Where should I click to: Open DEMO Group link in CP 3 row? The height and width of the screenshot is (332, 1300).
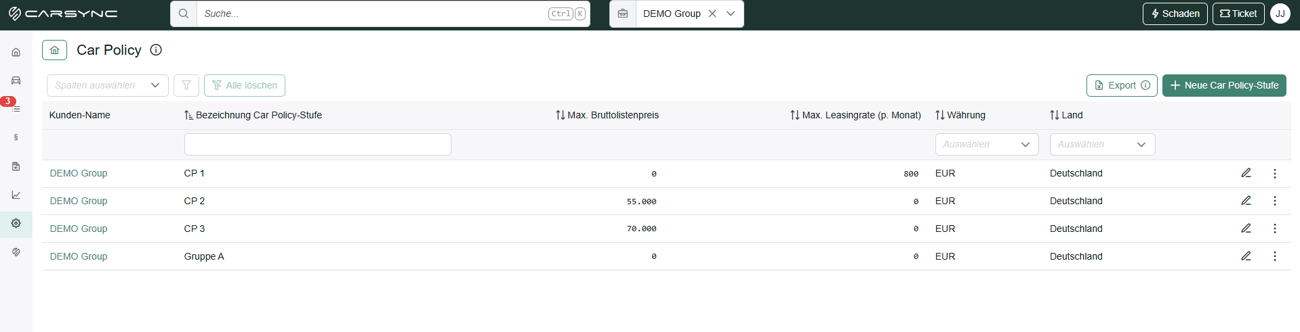tap(79, 229)
